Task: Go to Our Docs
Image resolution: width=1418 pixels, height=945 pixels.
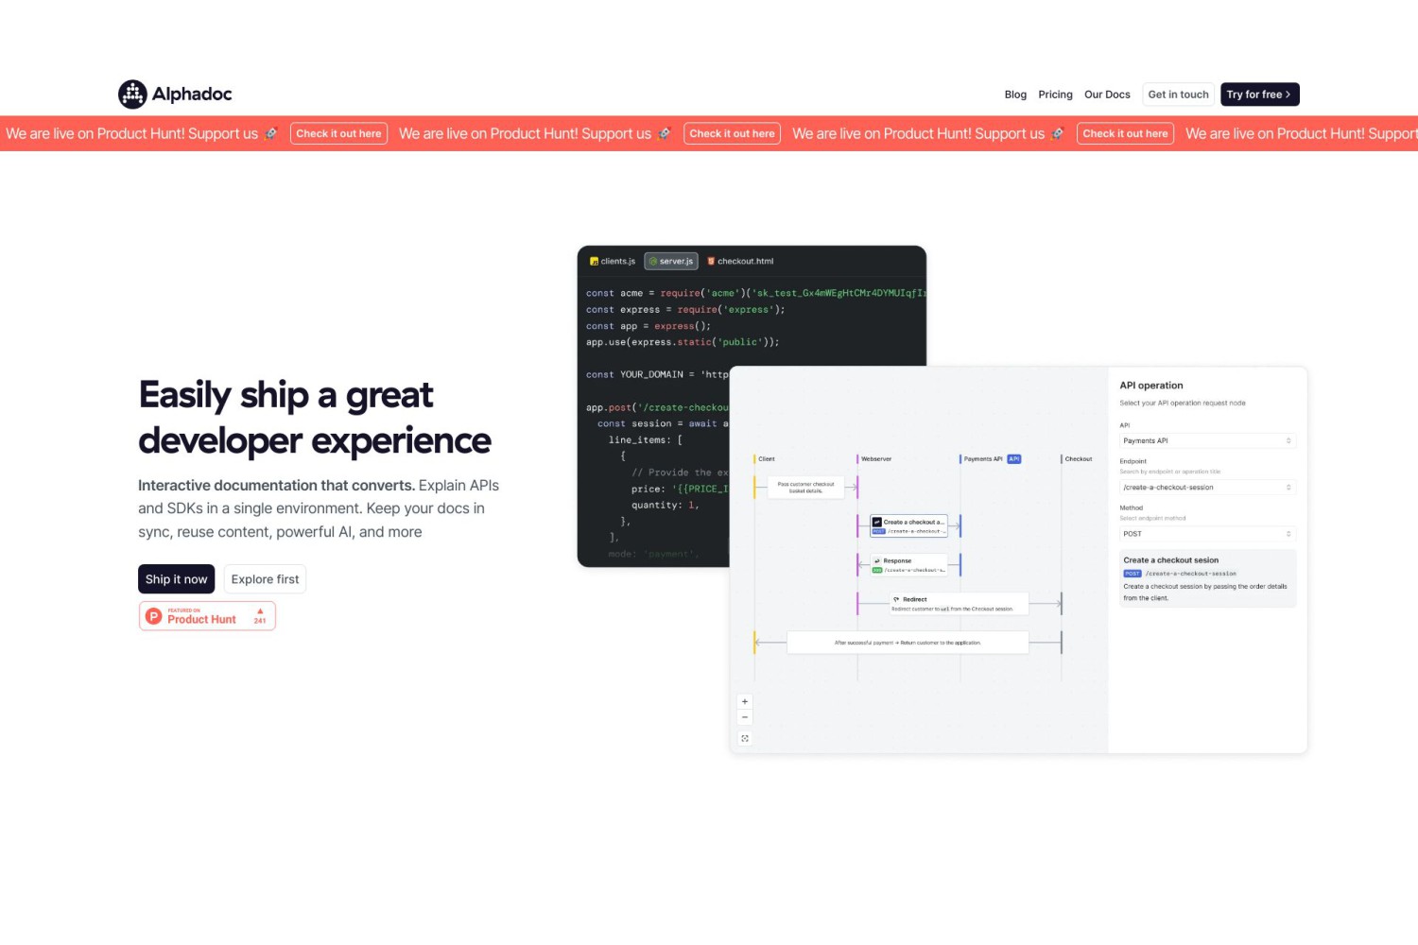Action: click(1107, 94)
